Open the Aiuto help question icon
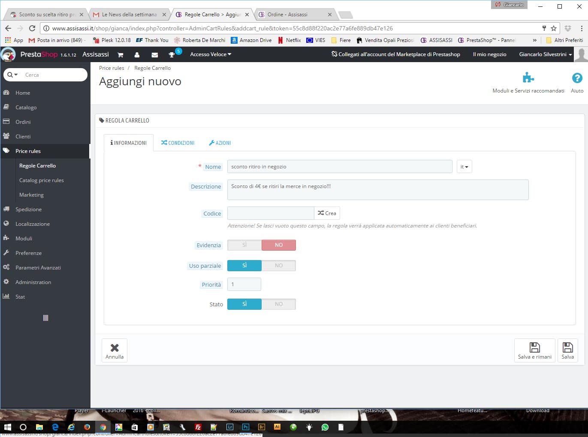 [x=577, y=78]
